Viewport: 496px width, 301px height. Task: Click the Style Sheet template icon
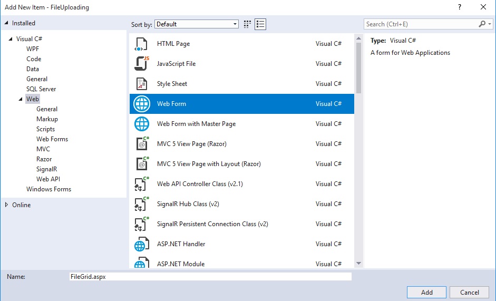tap(141, 84)
